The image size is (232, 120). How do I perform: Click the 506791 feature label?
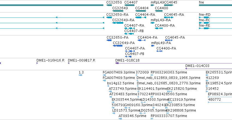(x=118, y=105)
